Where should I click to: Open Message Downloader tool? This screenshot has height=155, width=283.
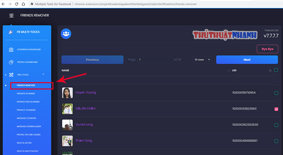coord(29,126)
